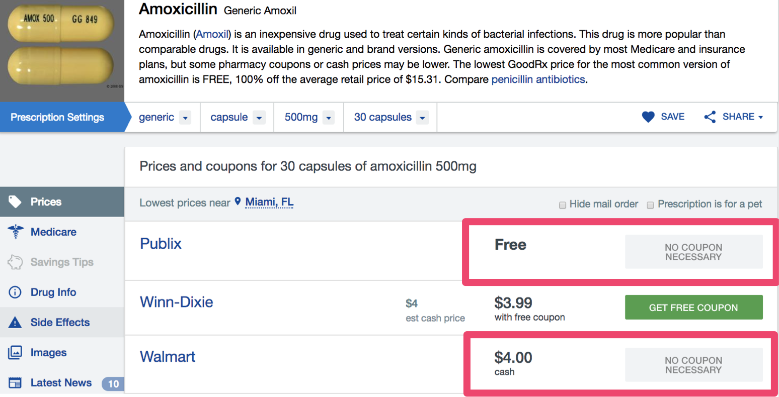Open the generic form dropdown
This screenshot has width=779, height=397.
click(185, 118)
